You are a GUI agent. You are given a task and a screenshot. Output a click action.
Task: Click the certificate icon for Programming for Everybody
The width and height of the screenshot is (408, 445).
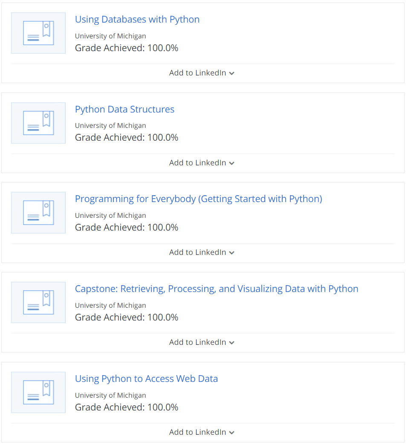click(x=38, y=213)
